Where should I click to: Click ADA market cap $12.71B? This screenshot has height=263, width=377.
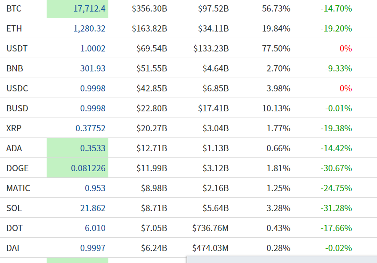[x=152, y=148]
